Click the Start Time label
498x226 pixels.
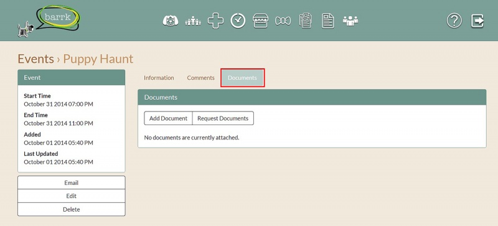tap(37, 96)
